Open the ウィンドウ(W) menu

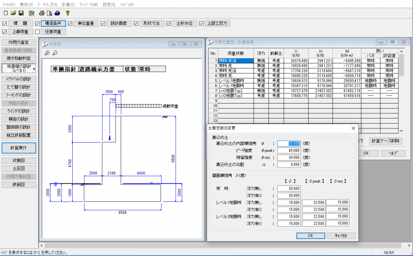(x=89, y=5)
